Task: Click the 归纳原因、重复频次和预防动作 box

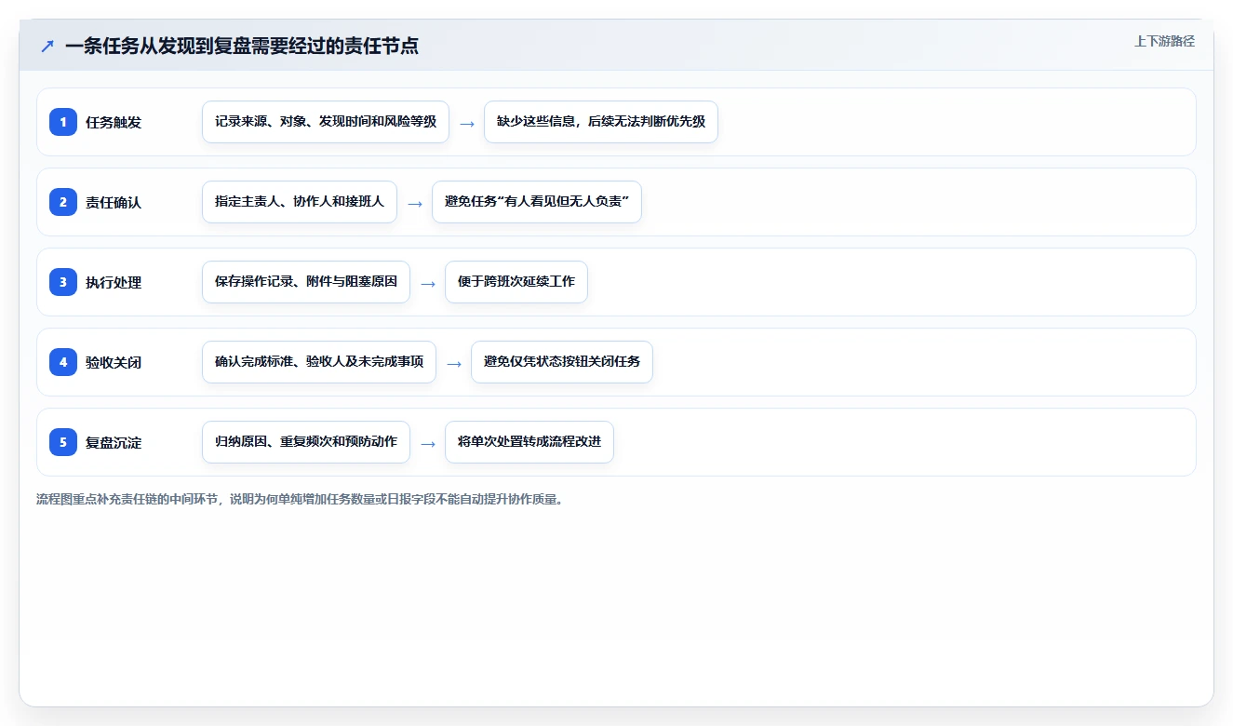Action: coord(306,442)
